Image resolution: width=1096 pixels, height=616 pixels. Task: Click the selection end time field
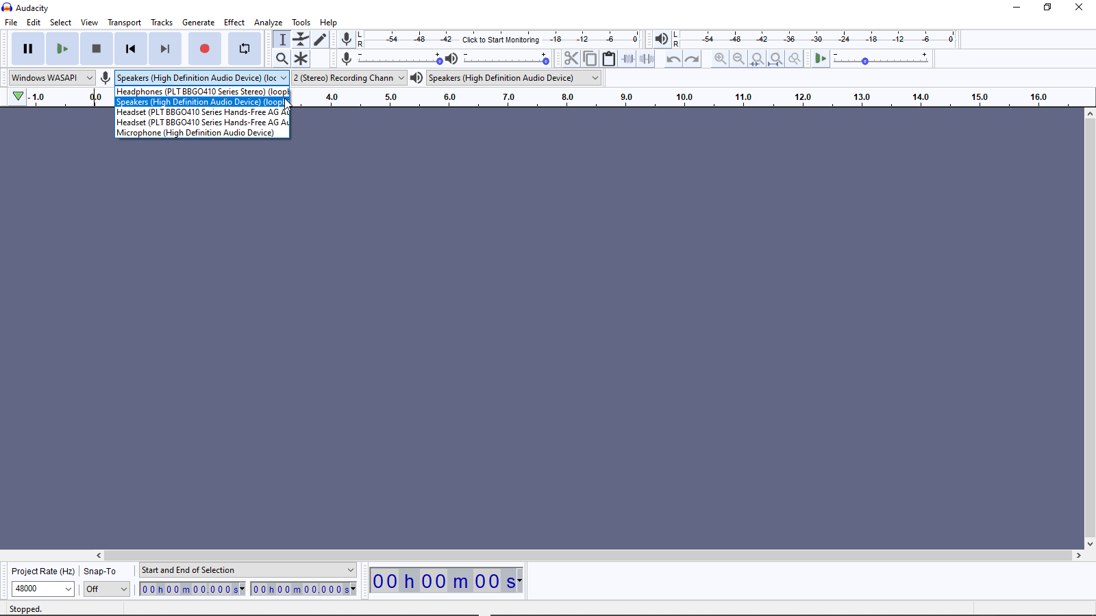(x=303, y=589)
